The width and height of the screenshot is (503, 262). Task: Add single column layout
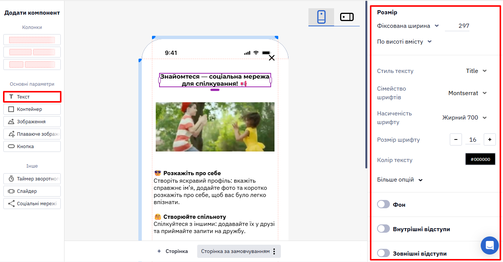point(32,39)
